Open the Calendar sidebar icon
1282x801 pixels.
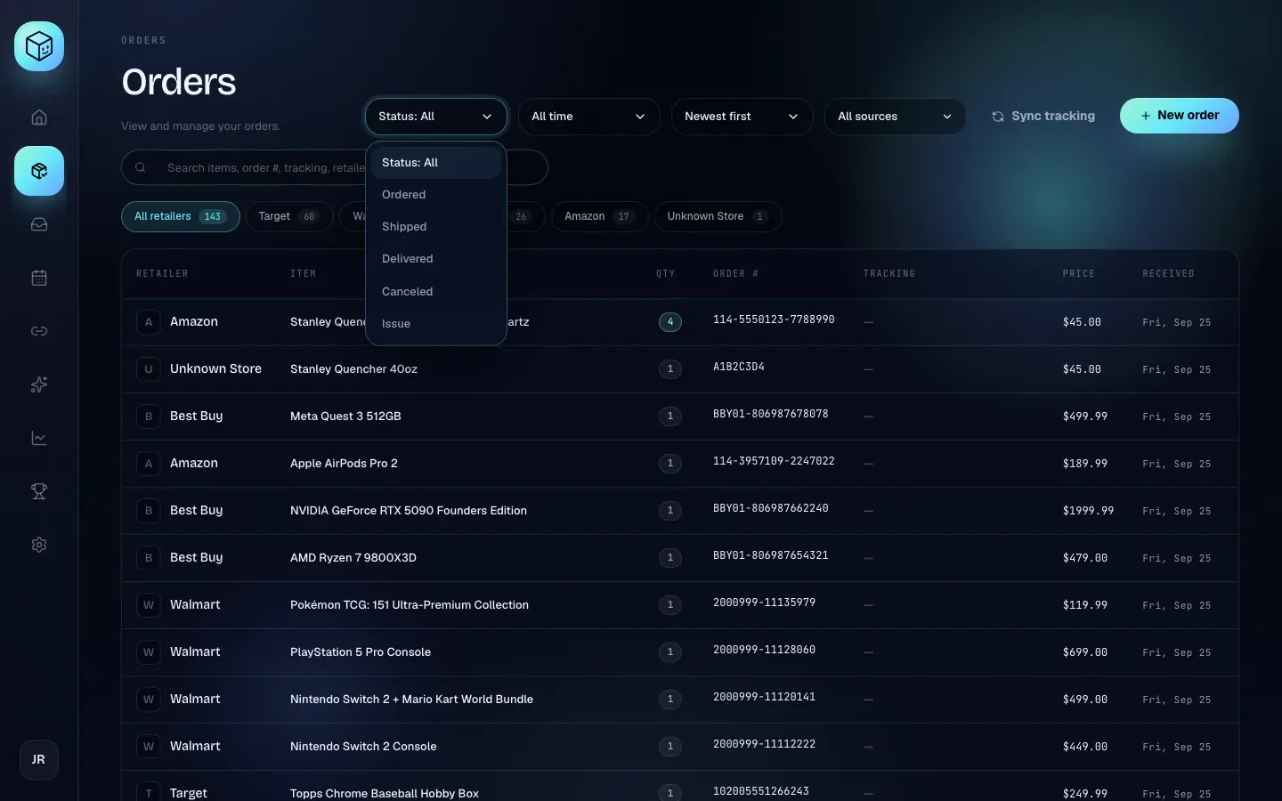click(x=39, y=278)
